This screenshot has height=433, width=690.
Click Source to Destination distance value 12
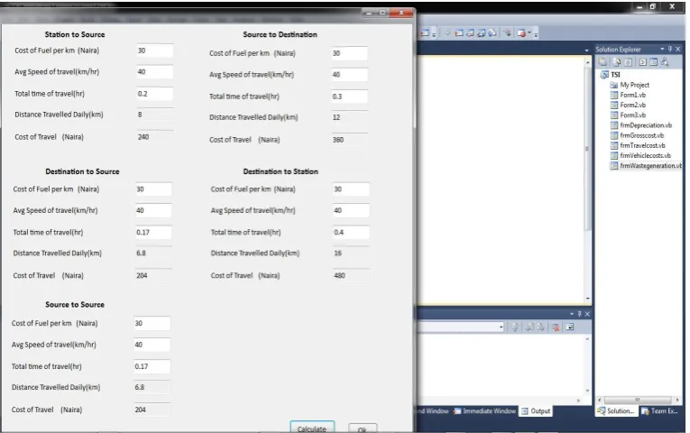click(349, 117)
